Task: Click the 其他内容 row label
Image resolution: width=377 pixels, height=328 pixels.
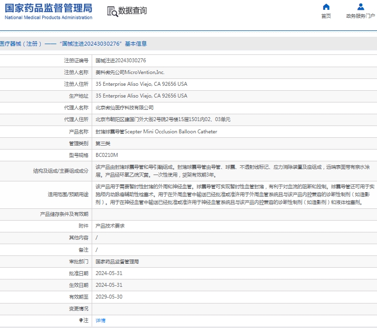Action: (x=78, y=238)
